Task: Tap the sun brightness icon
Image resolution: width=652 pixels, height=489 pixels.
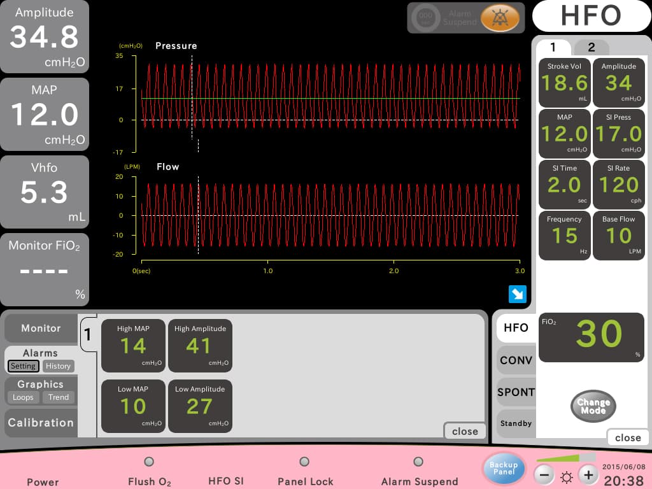Action: (566, 477)
